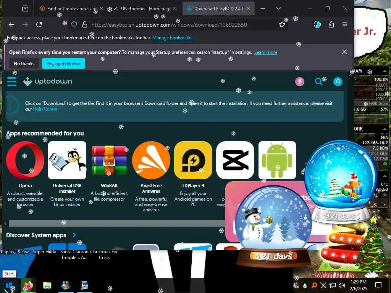Open the tracking protection shield icon

click(x=74, y=24)
